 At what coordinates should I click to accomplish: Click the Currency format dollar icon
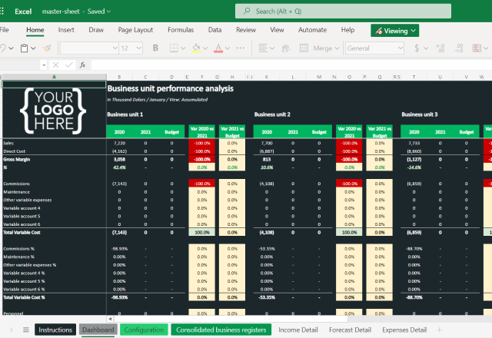(417, 48)
